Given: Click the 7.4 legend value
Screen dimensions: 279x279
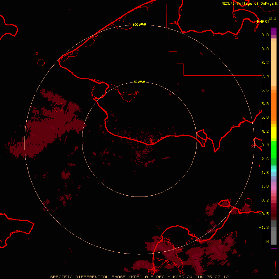Looking at the screenshot, I should pos(265,76).
